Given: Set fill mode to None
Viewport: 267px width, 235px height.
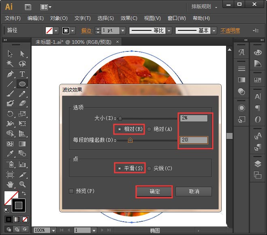Looking at the screenshot, I should point(25,219).
